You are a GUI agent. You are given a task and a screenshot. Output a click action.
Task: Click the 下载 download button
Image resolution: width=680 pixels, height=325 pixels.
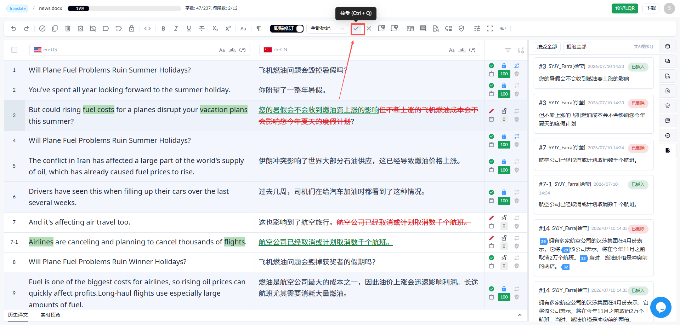tap(651, 8)
